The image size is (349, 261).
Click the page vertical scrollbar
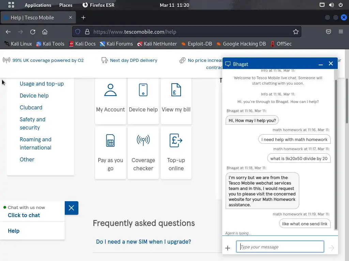point(347,101)
